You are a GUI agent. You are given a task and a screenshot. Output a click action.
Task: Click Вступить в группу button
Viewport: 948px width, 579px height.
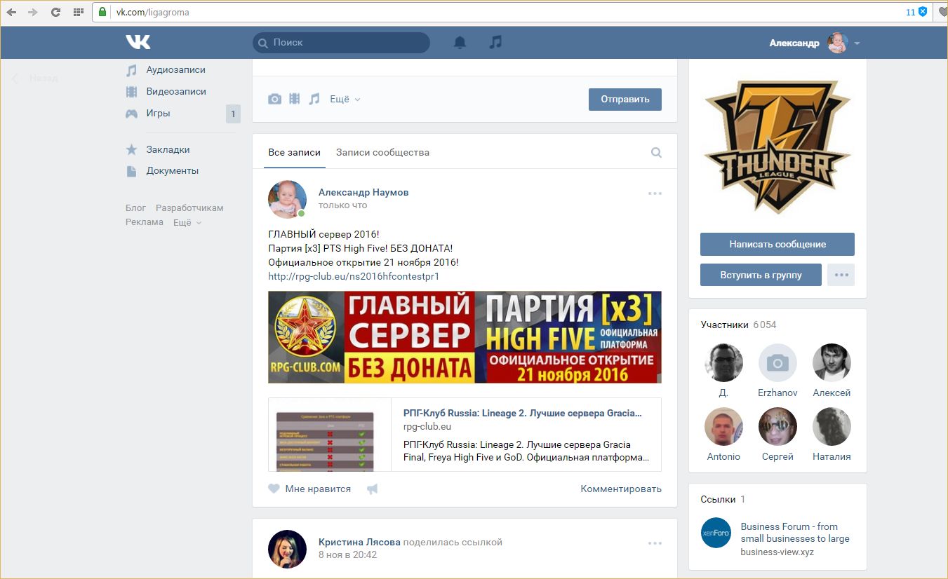tap(761, 275)
